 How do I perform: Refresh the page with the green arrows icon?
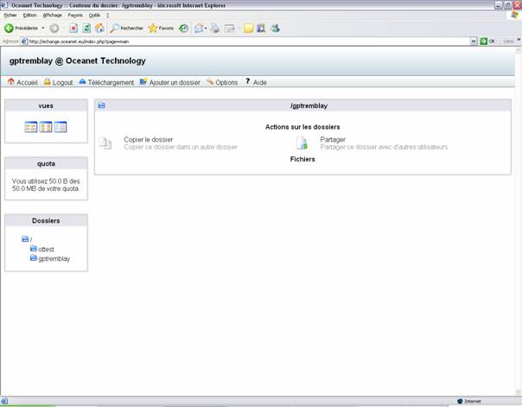coord(86,29)
